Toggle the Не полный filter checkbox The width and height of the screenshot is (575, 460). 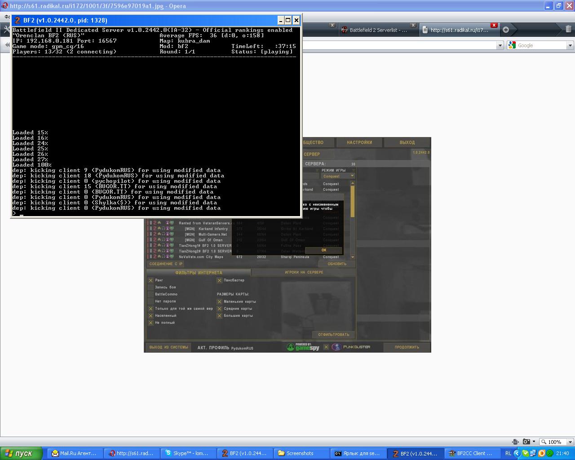coord(151,323)
